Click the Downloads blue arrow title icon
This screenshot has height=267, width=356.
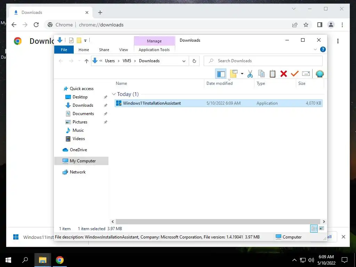tap(60, 40)
